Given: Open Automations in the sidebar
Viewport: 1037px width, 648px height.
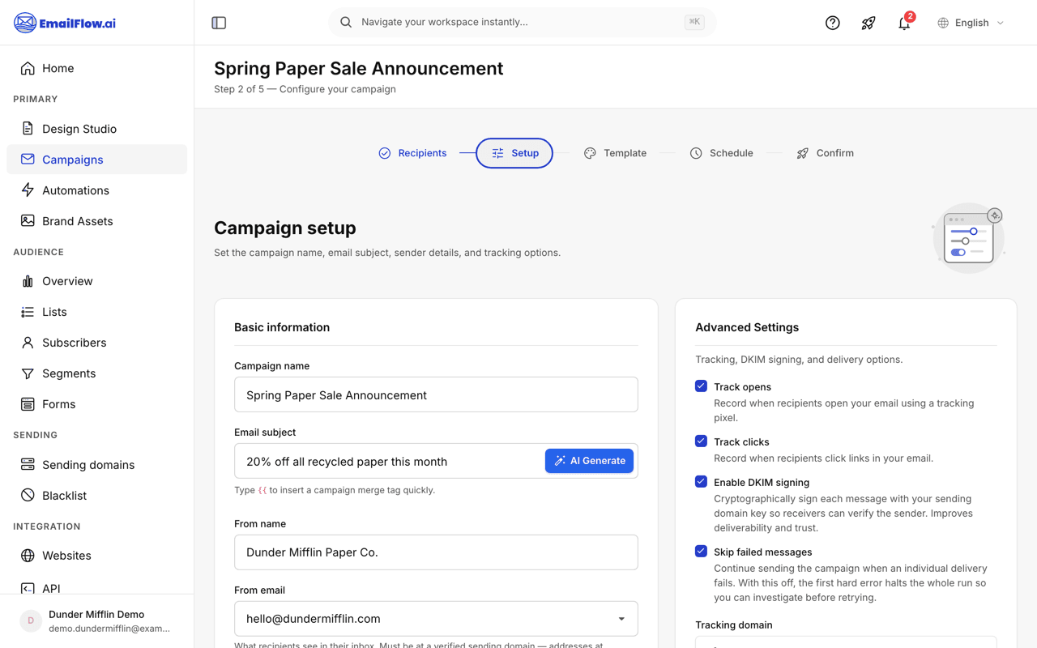Looking at the screenshot, I should (x=96, y=190).
